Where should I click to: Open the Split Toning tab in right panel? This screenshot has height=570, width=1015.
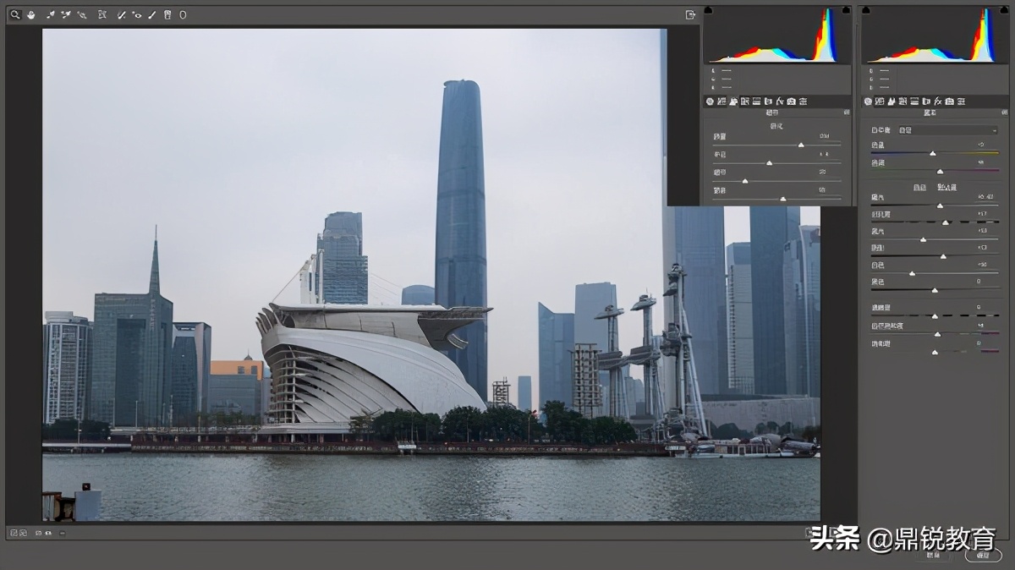pos(913,101)
